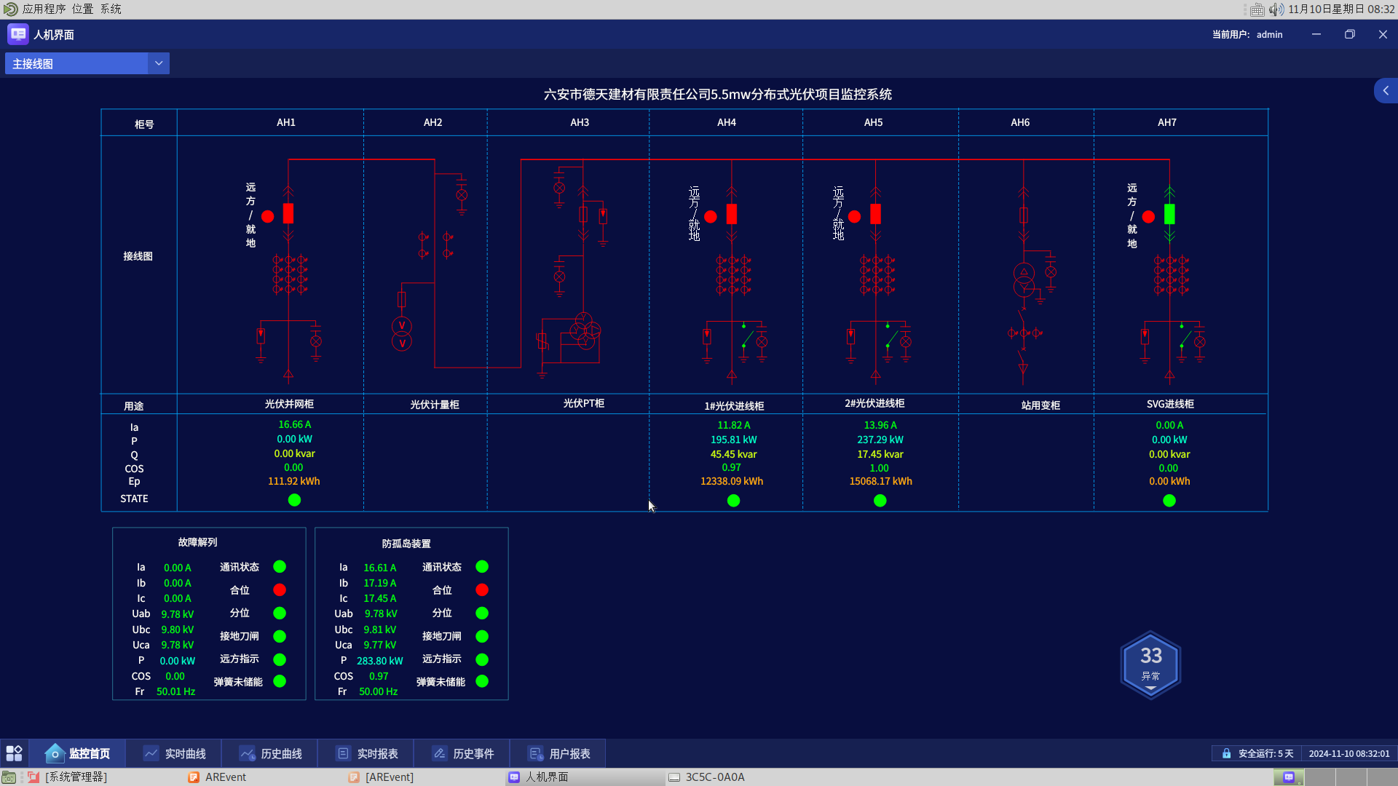Open 用户报表 page

[x=559, y=753]
